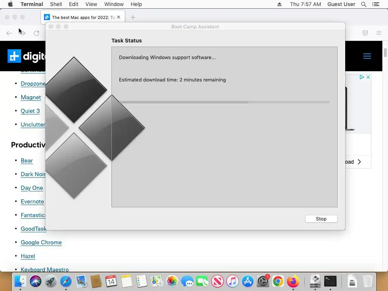This screenshot has width=388, height=291.
Task: Open the View menu
Action: click(x=91, y=4)
